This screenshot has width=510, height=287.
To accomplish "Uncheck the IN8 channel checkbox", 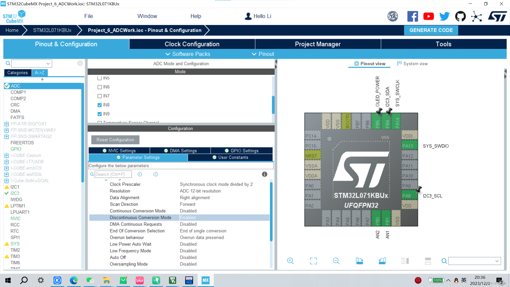I will (x=100, y=105).
